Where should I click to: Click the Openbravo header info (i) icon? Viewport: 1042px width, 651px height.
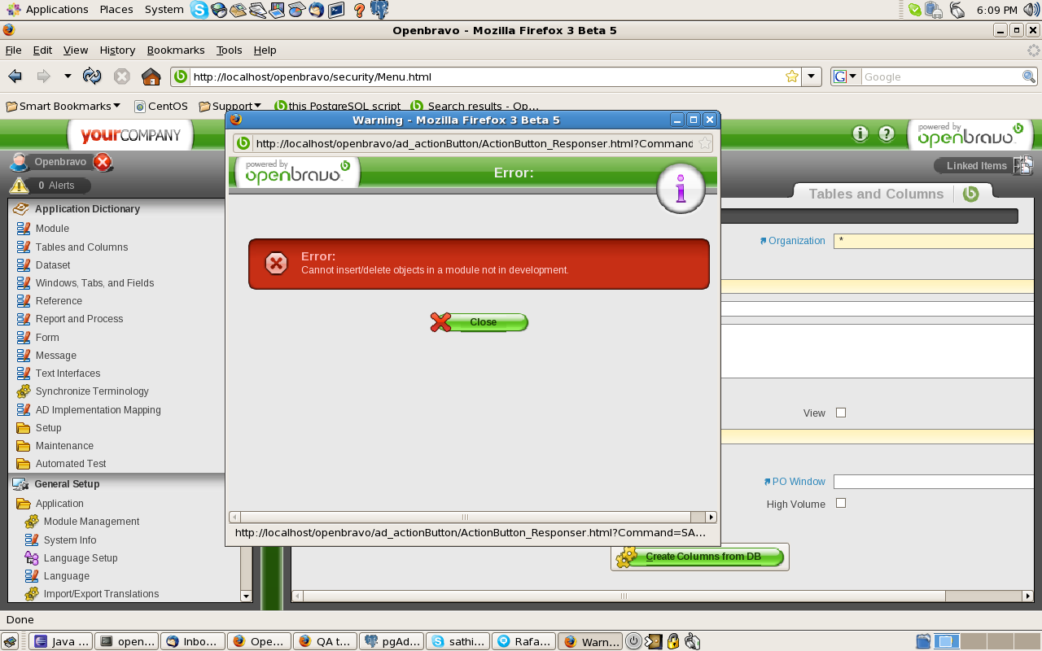[860, 134]
